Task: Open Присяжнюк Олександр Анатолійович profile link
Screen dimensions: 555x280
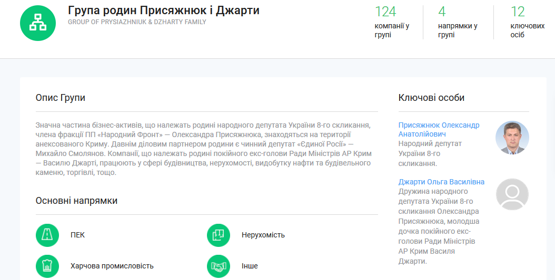Action: 439,129
